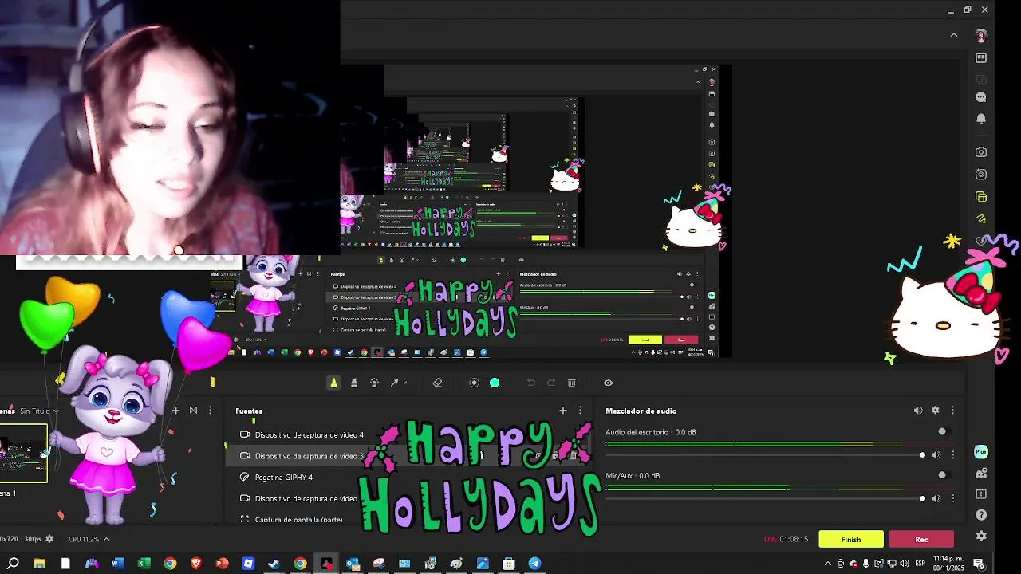This screenshot has width=1021, height=574.
Task: Open the Plus badge in sidebar
Action: (x=981, y=452)
